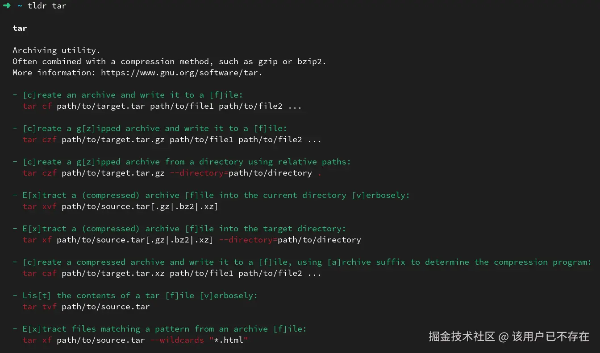
Task: Click the 'tldr tar' command text
Action: (x=47, y=6)
